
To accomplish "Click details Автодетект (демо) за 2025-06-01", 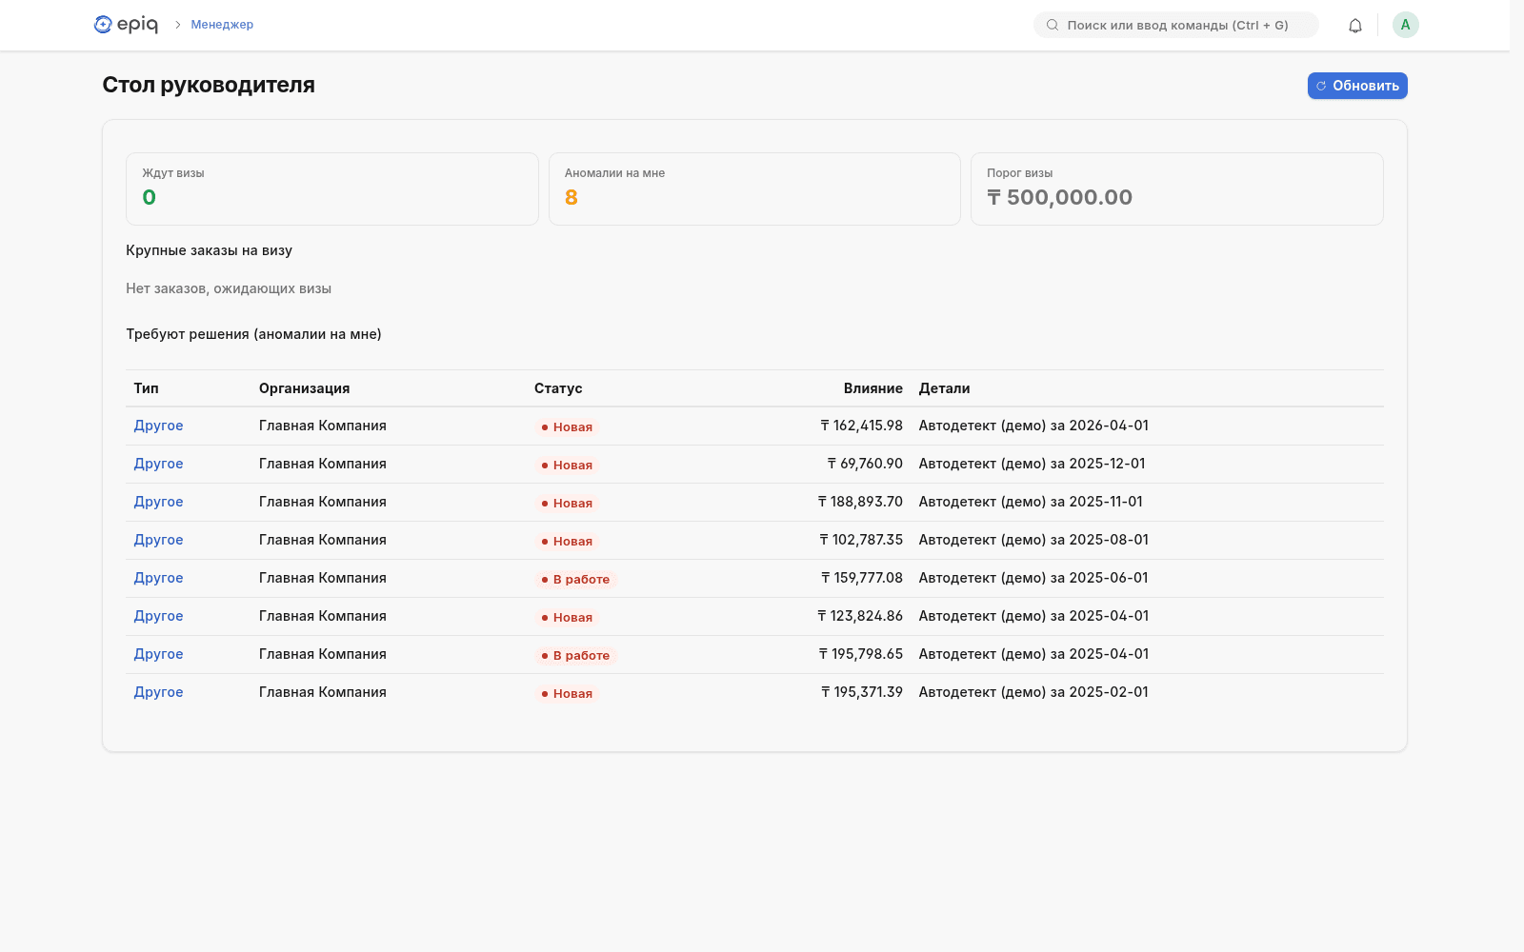I will (1033, 578).
